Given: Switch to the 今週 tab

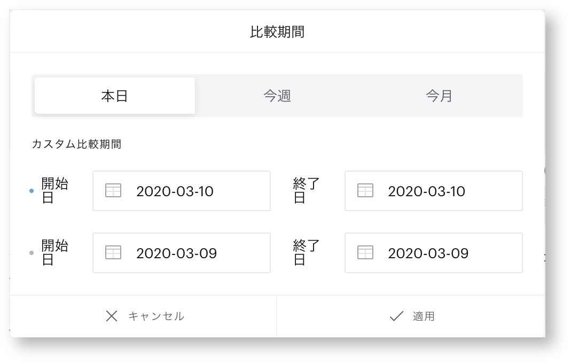Looking at the screenshot, I should tap(277, 96).
